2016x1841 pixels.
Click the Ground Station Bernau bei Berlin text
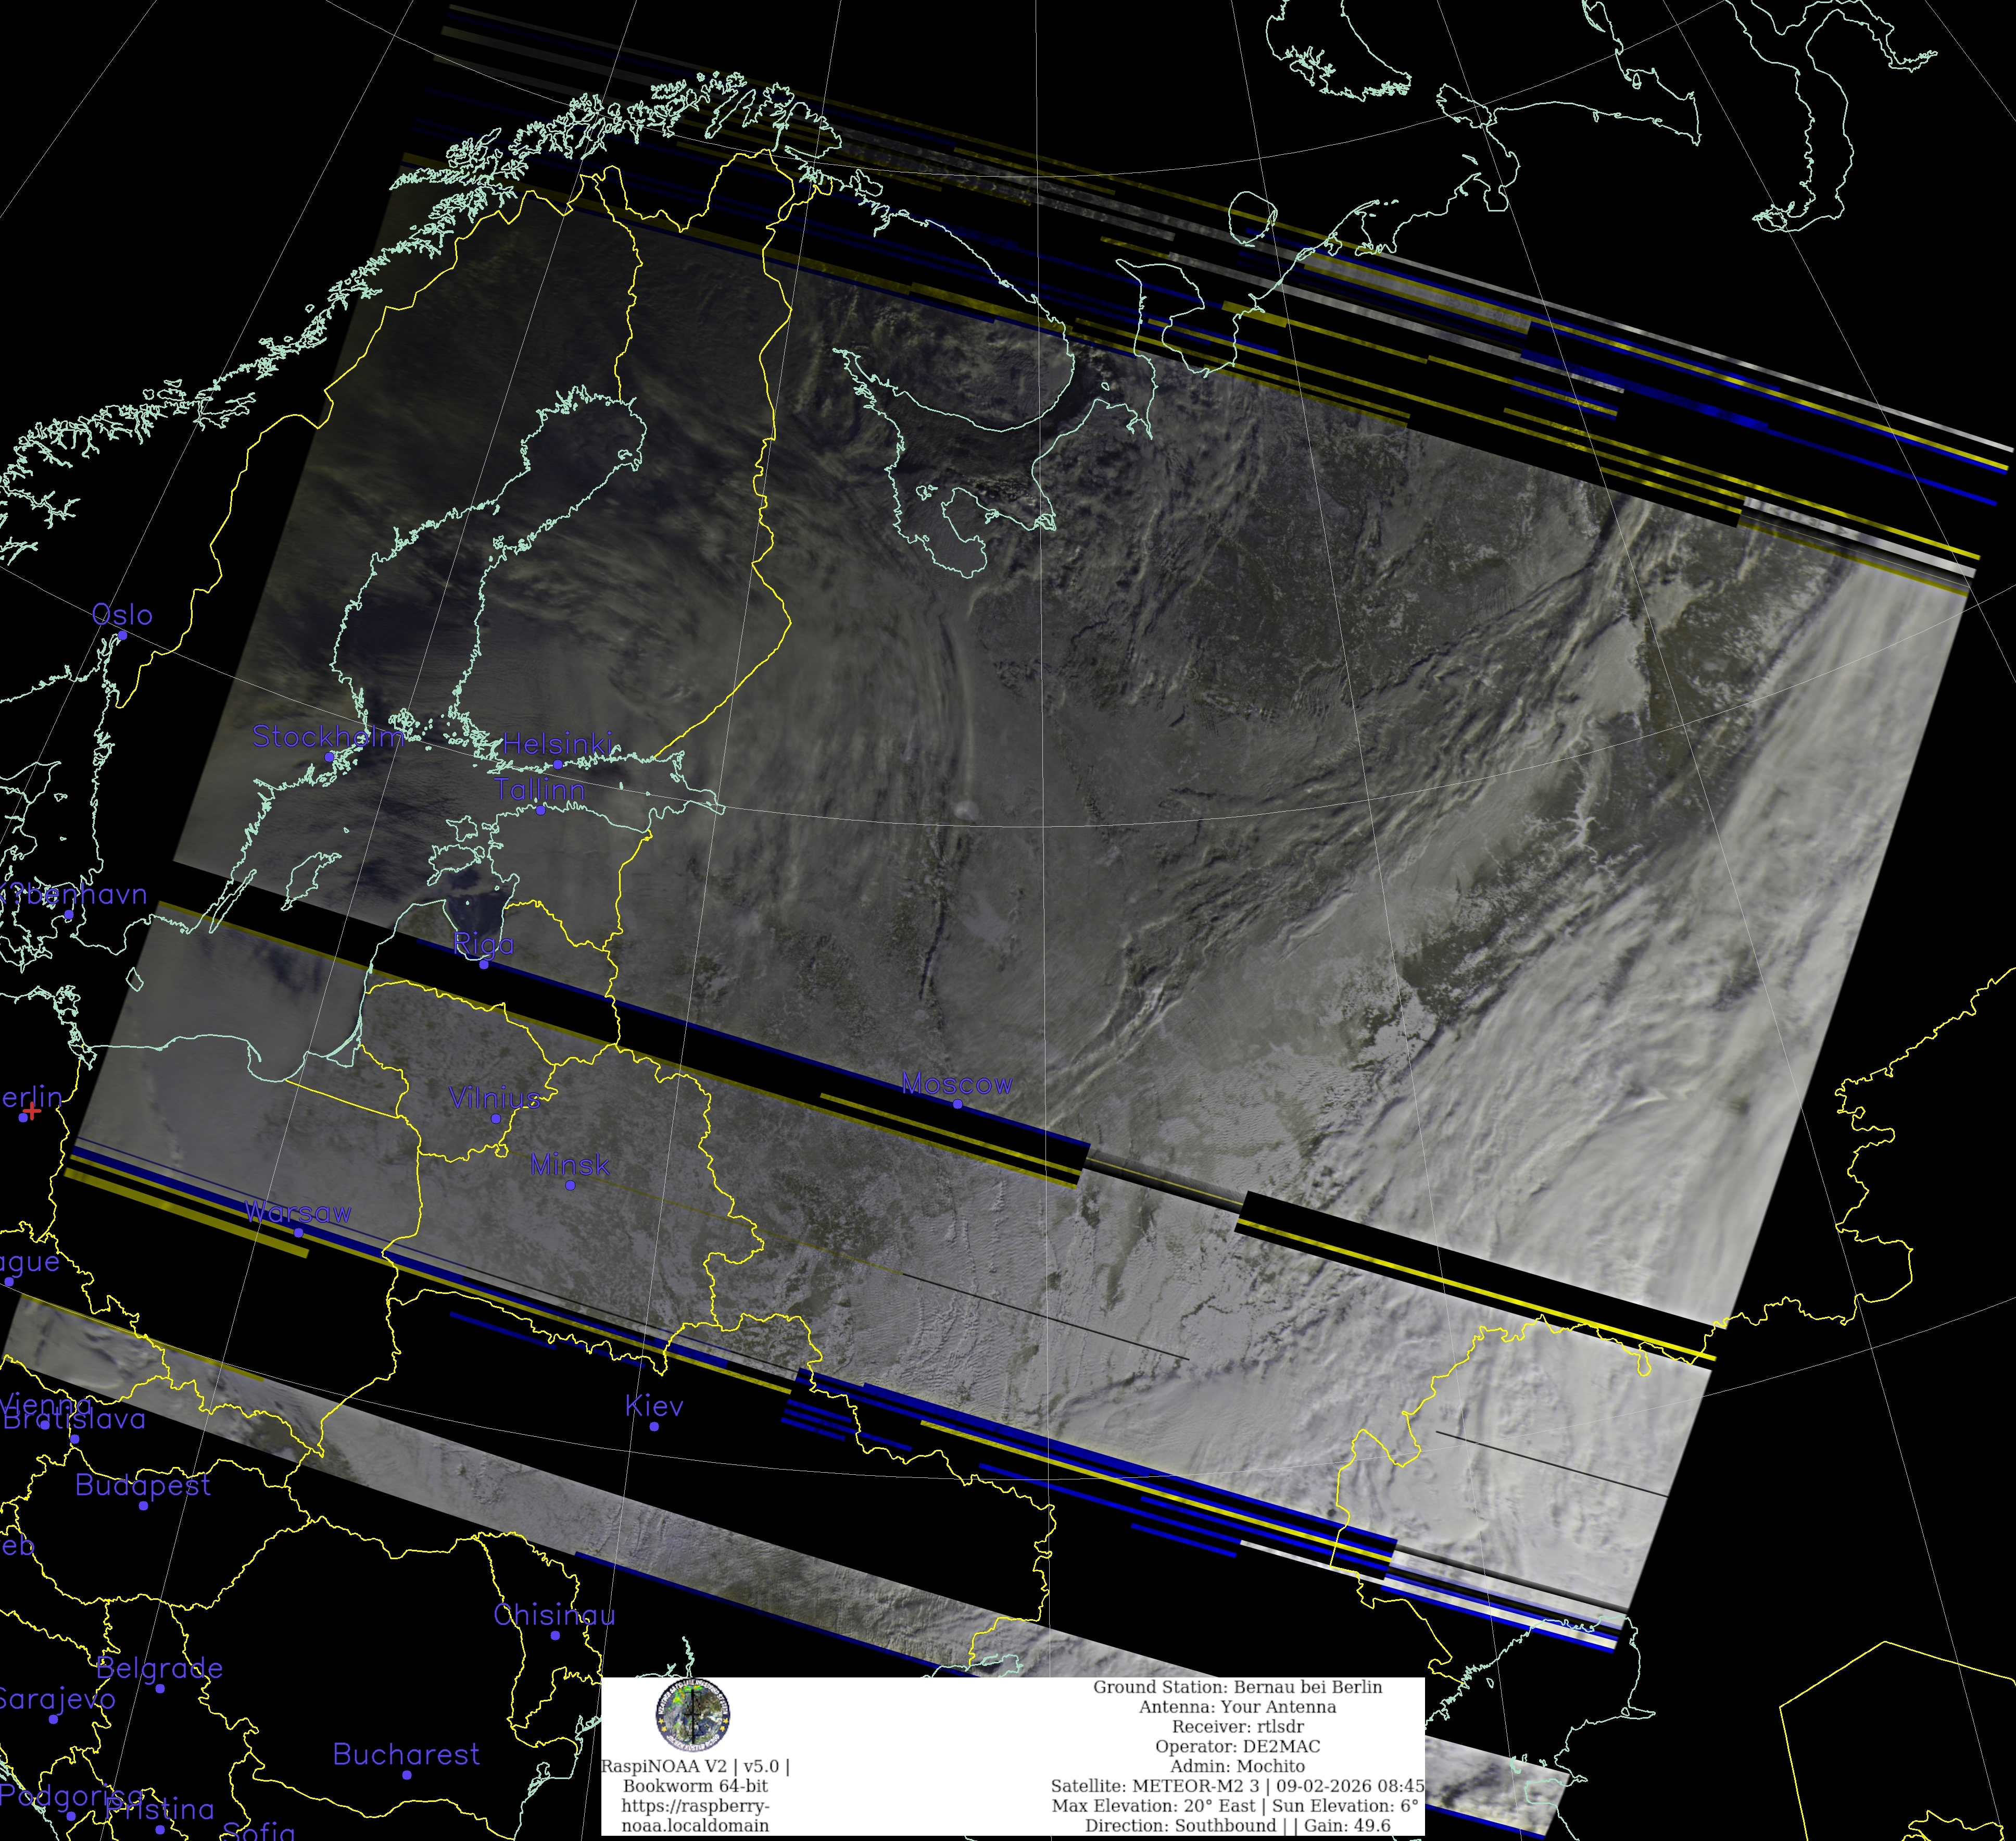[x=1237, y=1687]
